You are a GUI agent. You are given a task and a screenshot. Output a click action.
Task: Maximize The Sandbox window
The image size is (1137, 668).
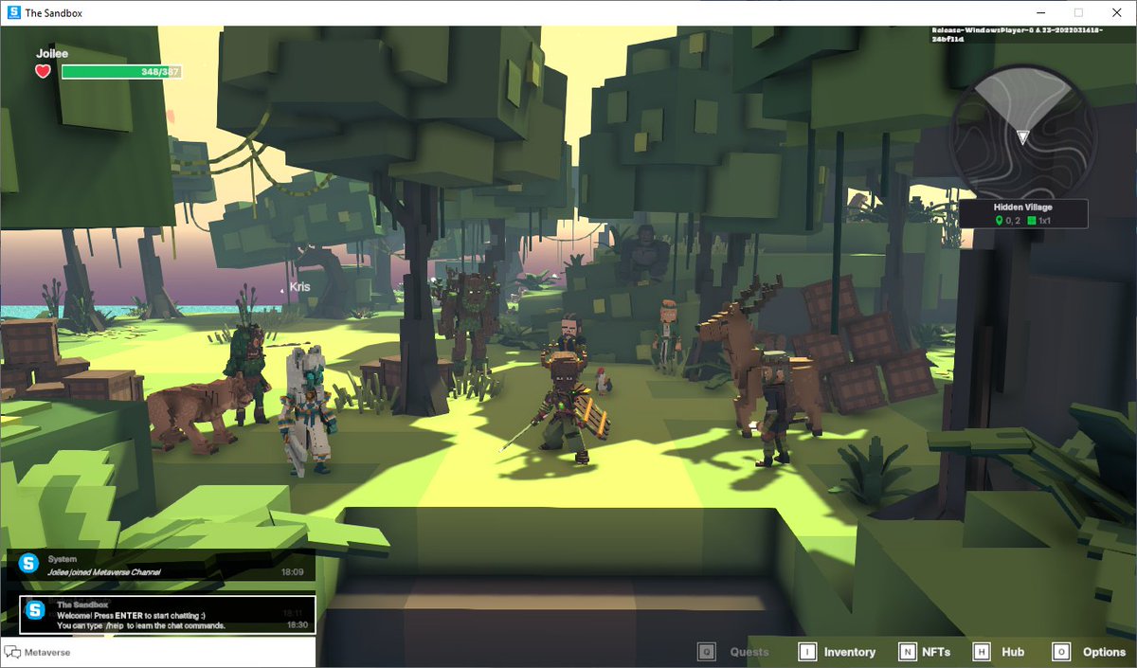1078,12
